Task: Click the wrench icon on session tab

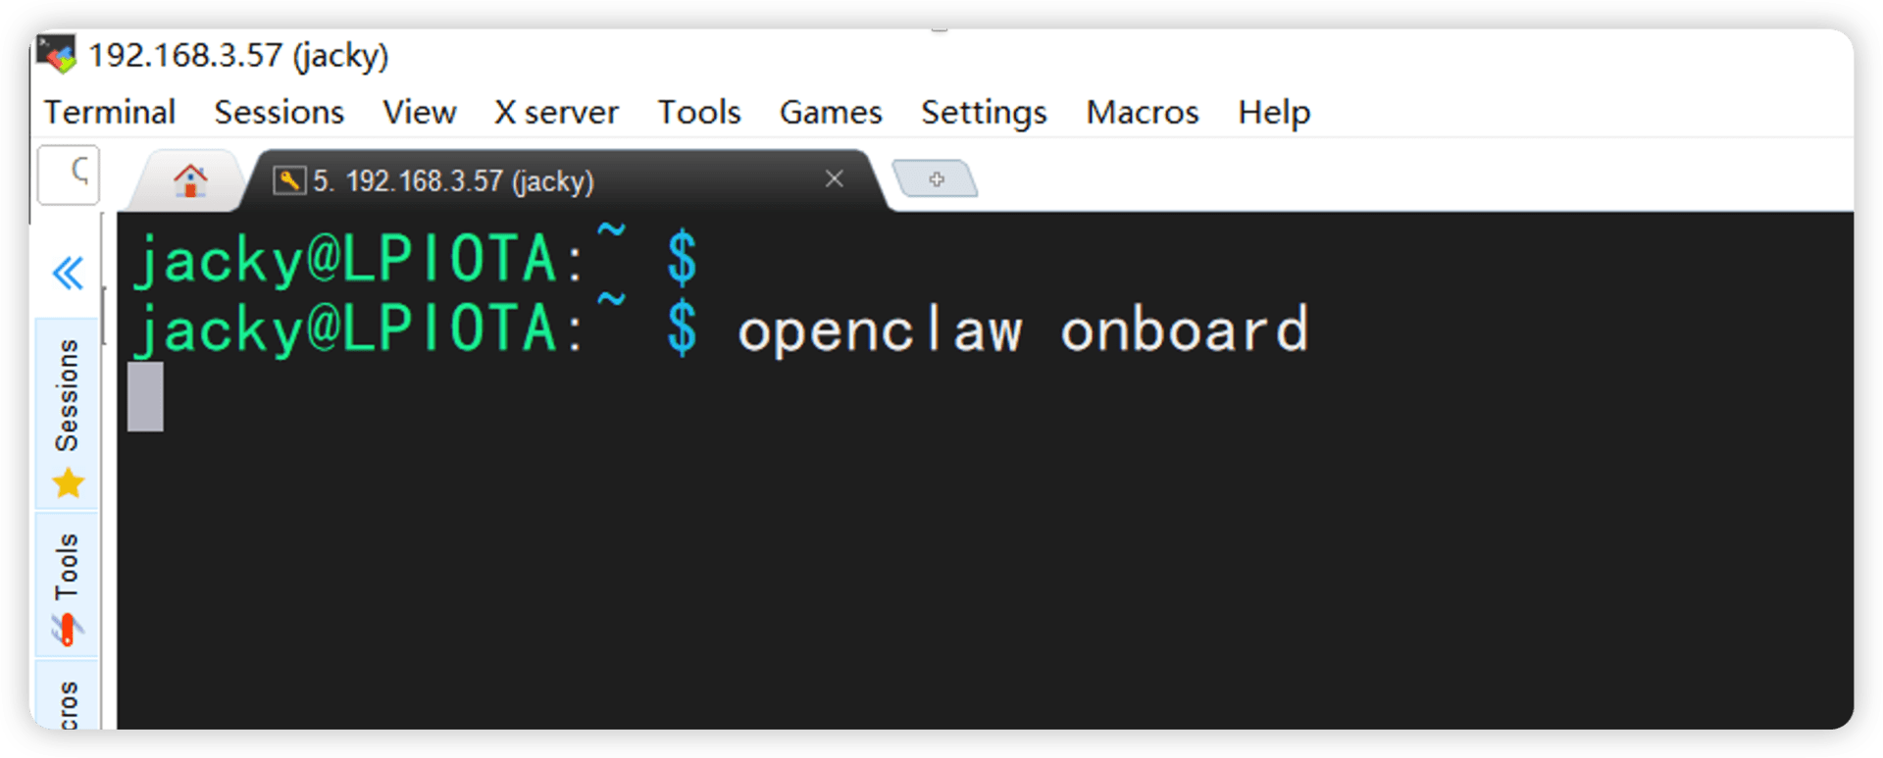Action: tap(288, 180)
